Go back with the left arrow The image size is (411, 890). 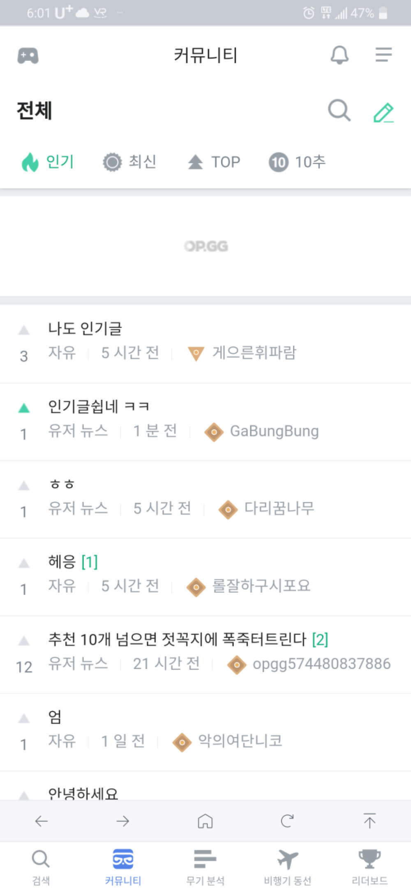[41, 821]
